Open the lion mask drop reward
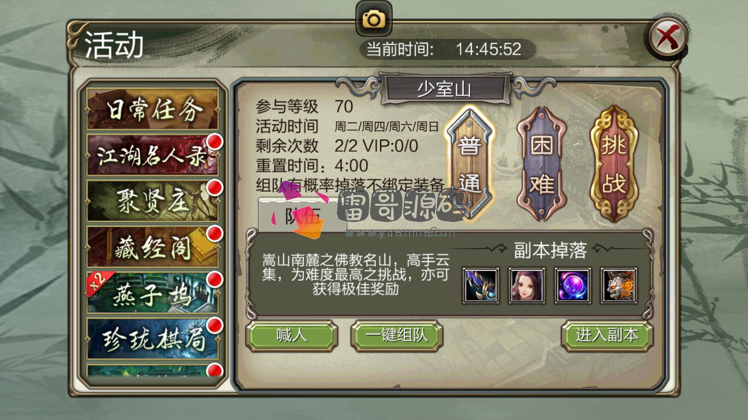 coord(619,285)
